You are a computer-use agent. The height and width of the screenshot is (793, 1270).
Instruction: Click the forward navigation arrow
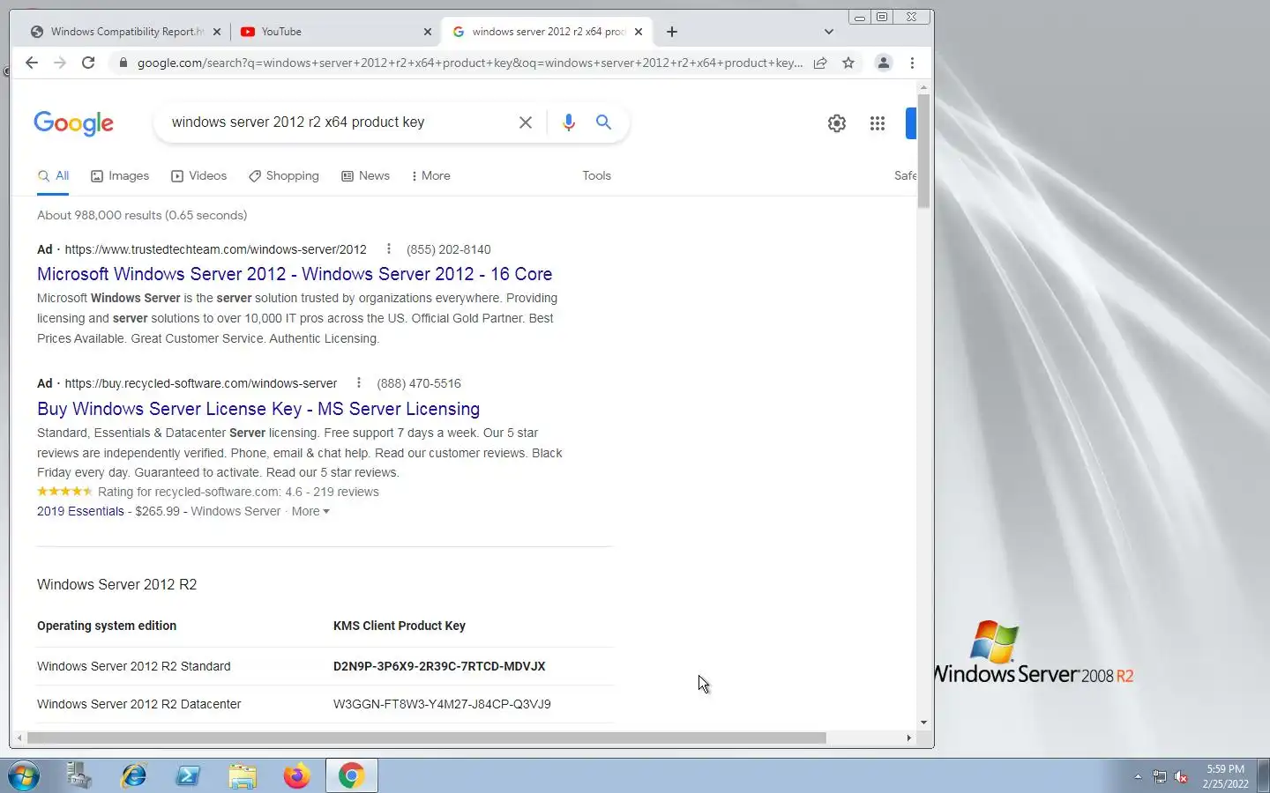[60, 63]
